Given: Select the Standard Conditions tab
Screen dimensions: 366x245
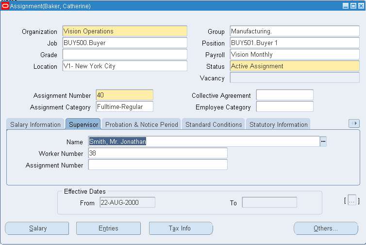Looking at the screenshot, I should 214,124.
